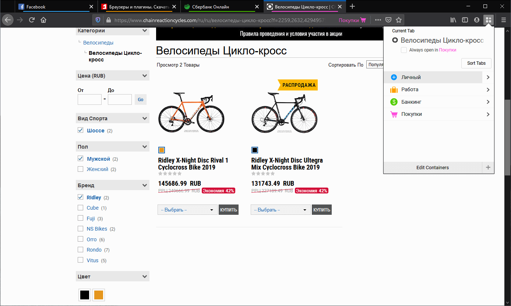Collapse the Бренд filter section
Screen dimensions: 511x306
coord(145,185)
